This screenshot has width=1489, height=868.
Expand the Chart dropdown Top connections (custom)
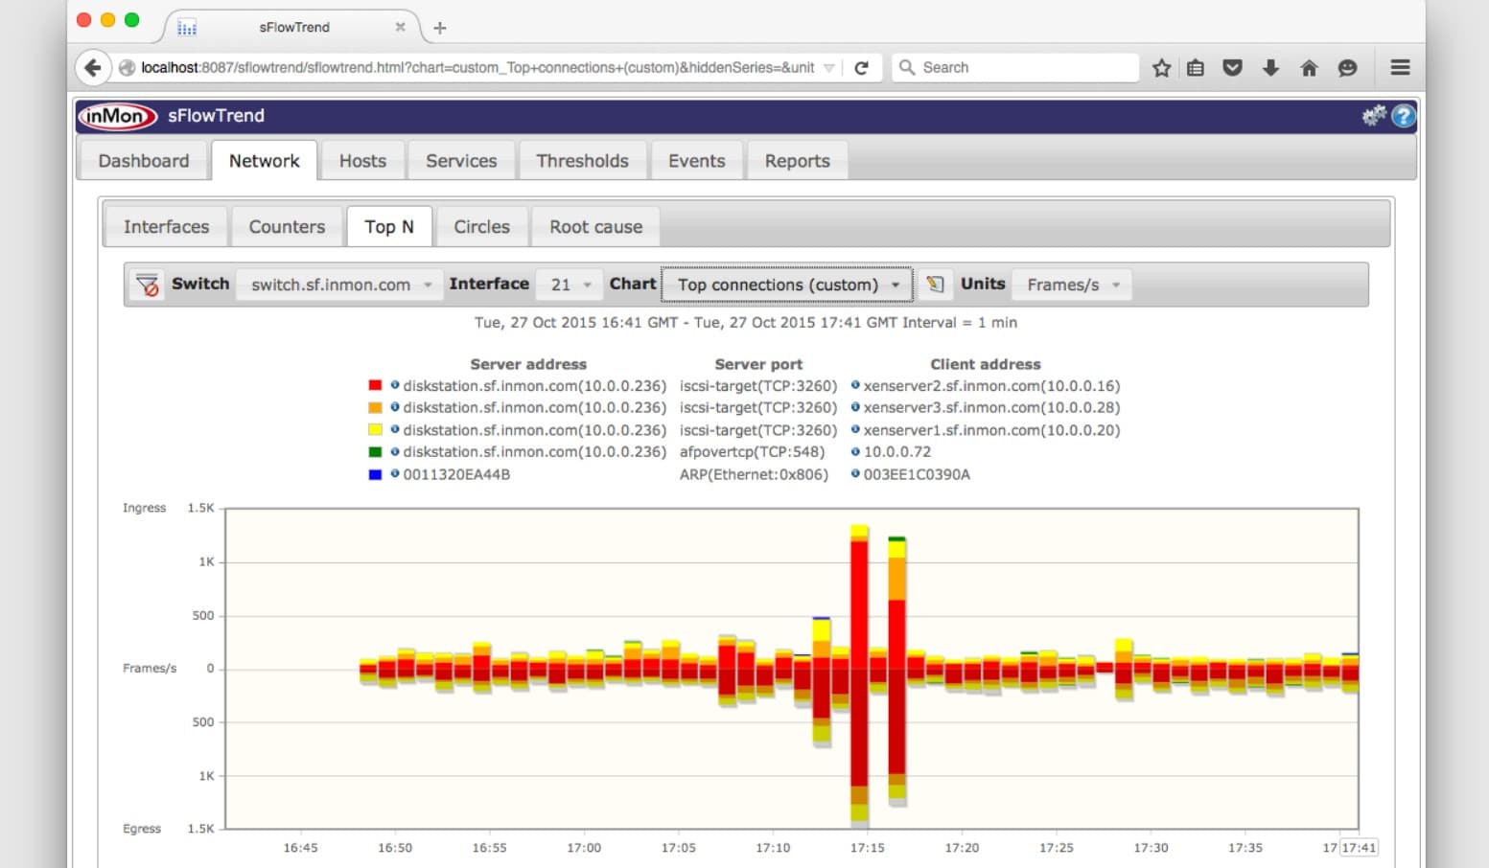click(787, 285)
